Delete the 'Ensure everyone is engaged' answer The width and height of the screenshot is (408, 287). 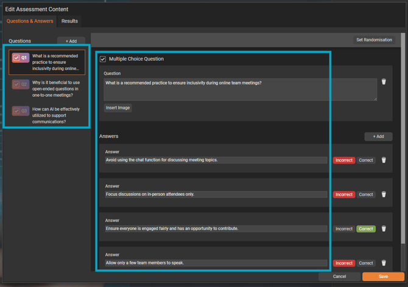click(x=384, y=229)
